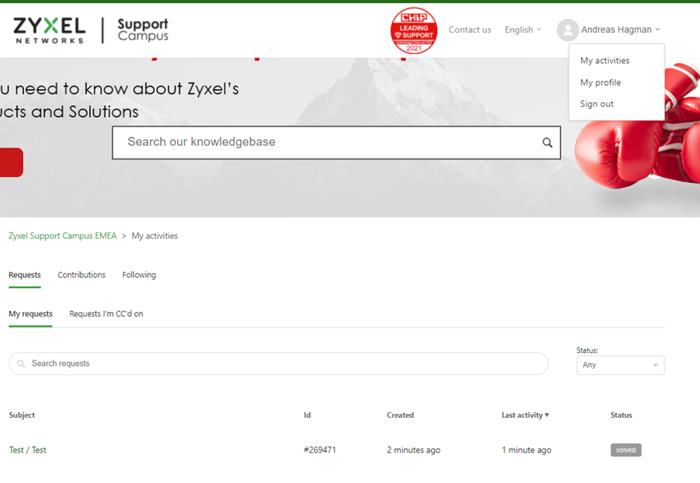
Task: Select the My requests sub-tab
Action: coord(30,314)
